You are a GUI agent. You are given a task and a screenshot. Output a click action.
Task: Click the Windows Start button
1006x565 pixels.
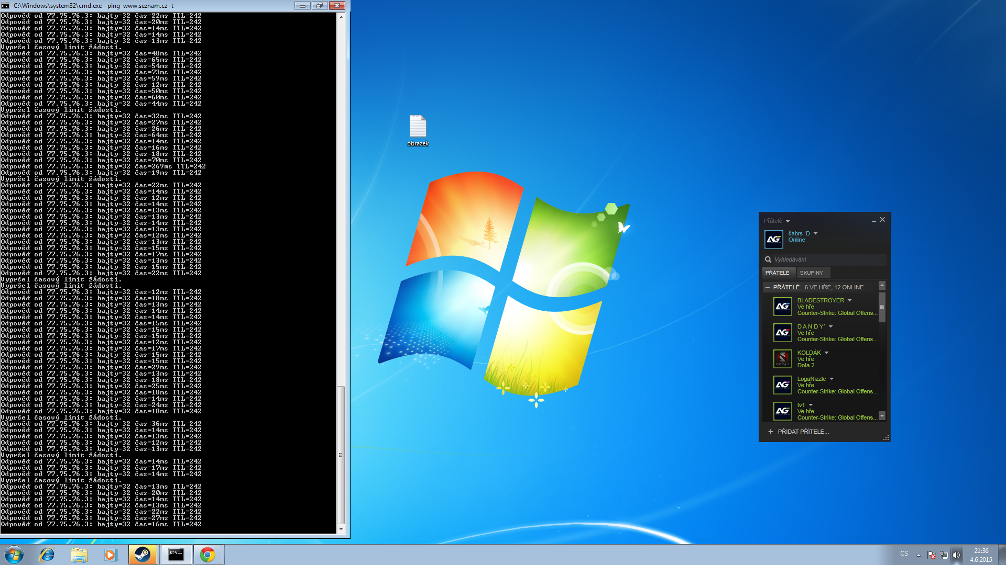(x=14, y=555)
